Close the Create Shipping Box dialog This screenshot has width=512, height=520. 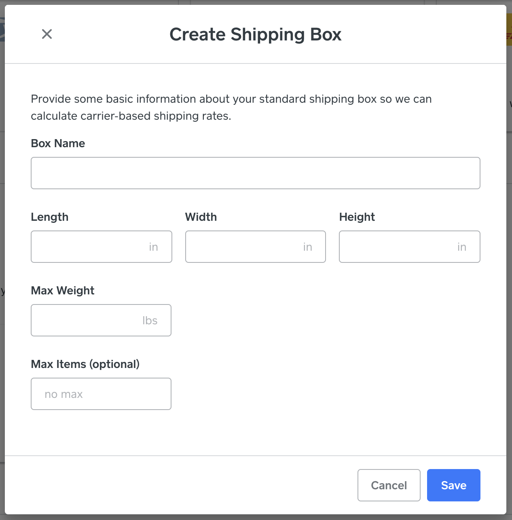47,34
